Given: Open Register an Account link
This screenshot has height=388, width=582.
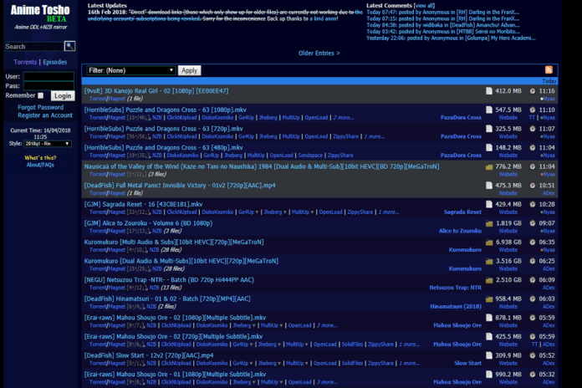Looking at the screenshot, I should pos(45,115).
